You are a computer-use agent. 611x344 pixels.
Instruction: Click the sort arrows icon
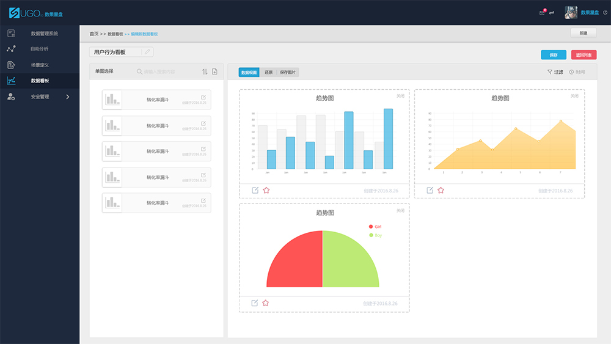click(205, 71)
